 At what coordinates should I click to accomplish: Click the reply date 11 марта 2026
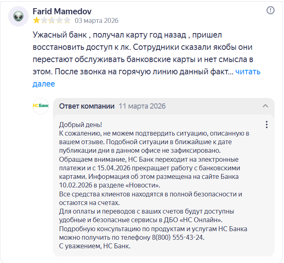(x=142, y=106)
